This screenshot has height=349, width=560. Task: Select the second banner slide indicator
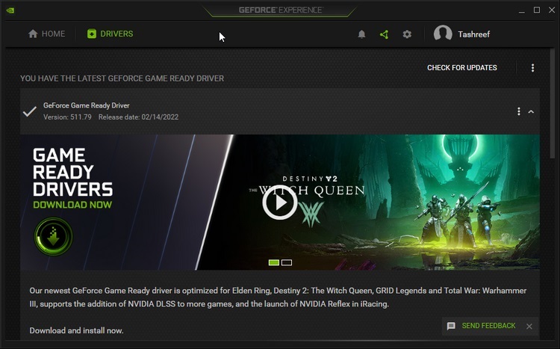point(287,262)
